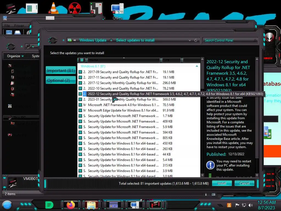Click the Cancel button
The height and width of the screenshot is (211, 281).
pos(245,183)
